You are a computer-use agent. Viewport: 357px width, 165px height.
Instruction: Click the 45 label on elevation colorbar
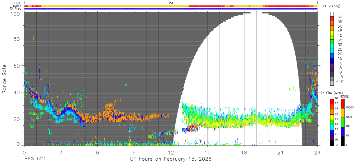[x=339, y=31]
